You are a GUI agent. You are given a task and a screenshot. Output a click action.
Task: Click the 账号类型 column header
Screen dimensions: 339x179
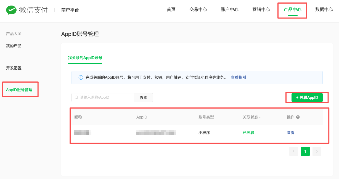tap(206, 117)
